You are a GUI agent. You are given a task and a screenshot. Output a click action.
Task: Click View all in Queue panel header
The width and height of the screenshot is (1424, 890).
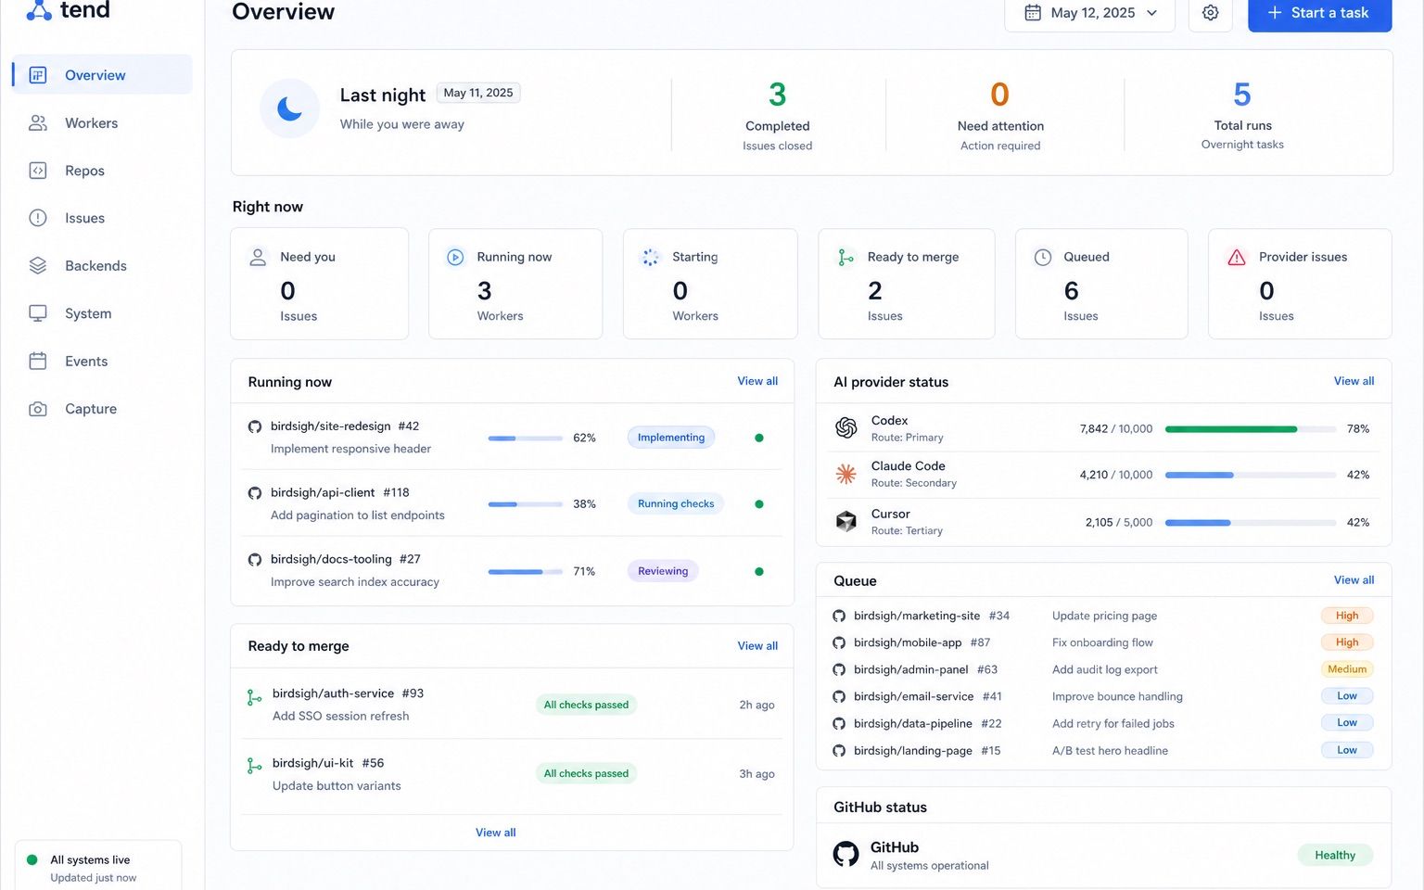(1354, 580)
